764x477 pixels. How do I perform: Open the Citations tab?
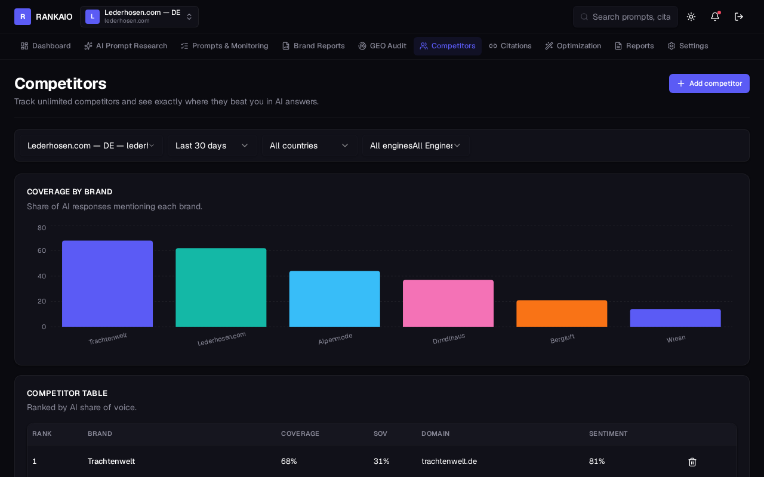click(x=510, y=46)
